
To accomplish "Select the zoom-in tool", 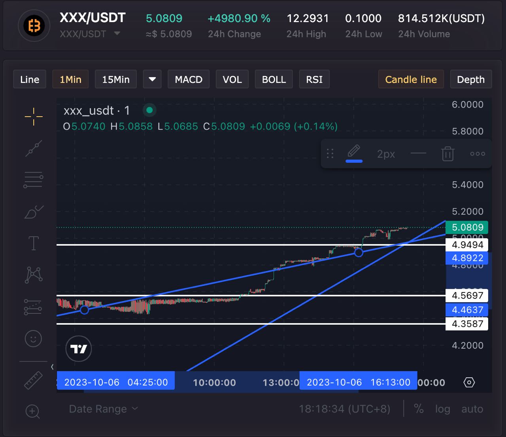I will click(x=33, y=412).
